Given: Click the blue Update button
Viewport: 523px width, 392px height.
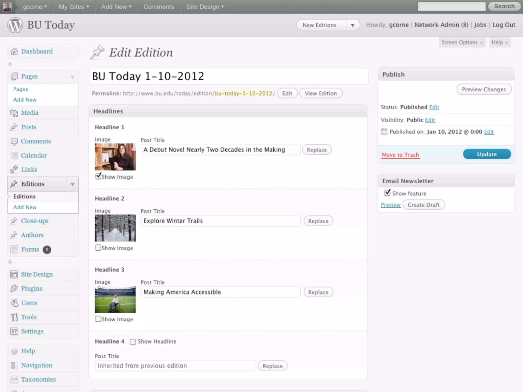Looking at the screenshot, I should point(487,154).
